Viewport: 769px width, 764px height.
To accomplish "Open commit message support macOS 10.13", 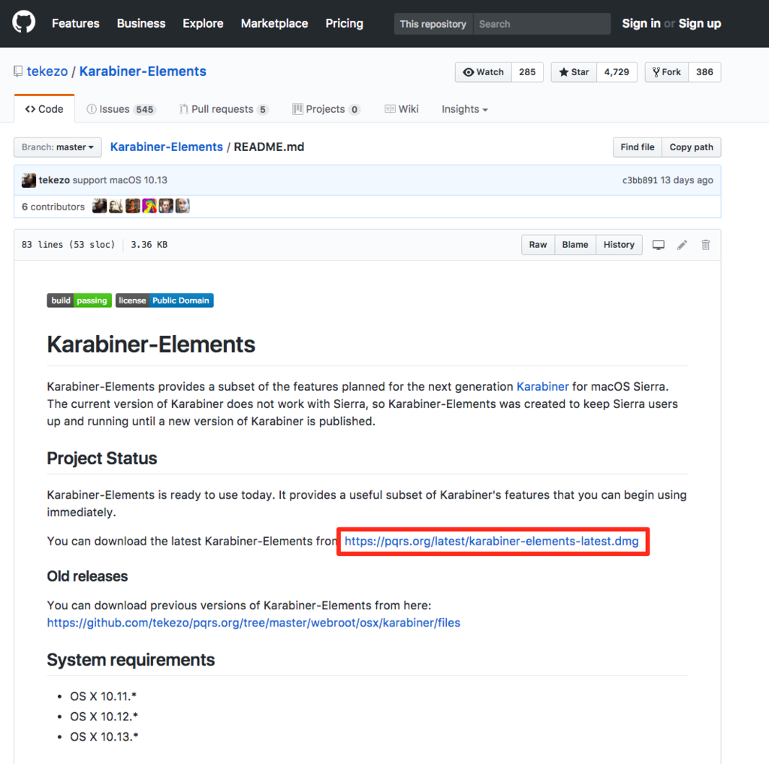I will pyautogui.click(x=120, y=180).
